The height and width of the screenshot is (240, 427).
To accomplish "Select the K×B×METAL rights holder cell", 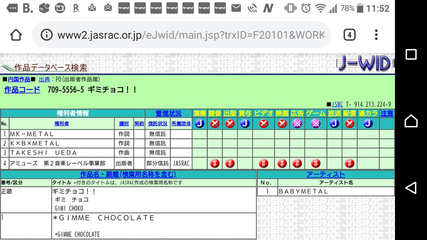I will (62, 143).
